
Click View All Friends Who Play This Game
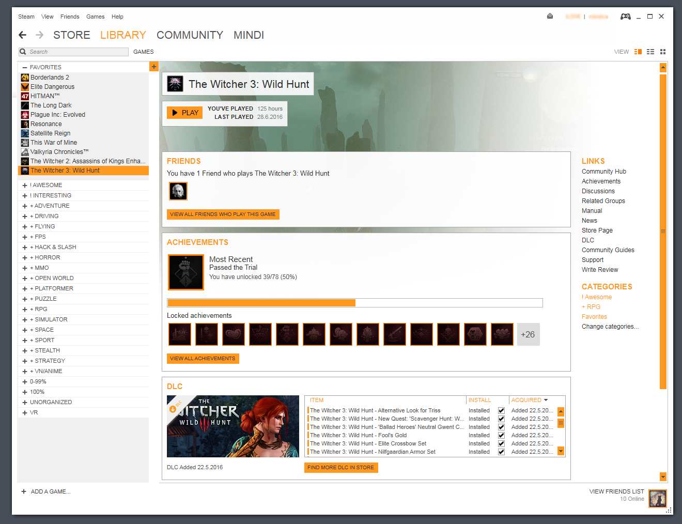[223, 214]
